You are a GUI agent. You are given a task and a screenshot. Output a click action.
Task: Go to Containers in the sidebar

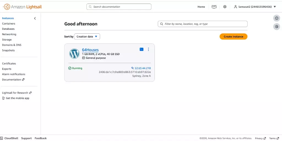(x=9, y=24)
